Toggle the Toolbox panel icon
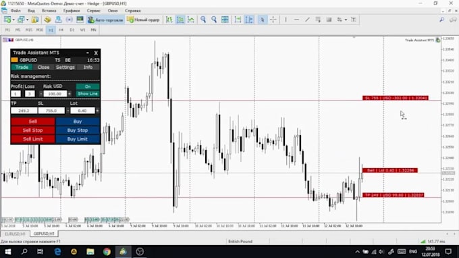The width and height of the screenshot is (459, 258). point(69,20)
